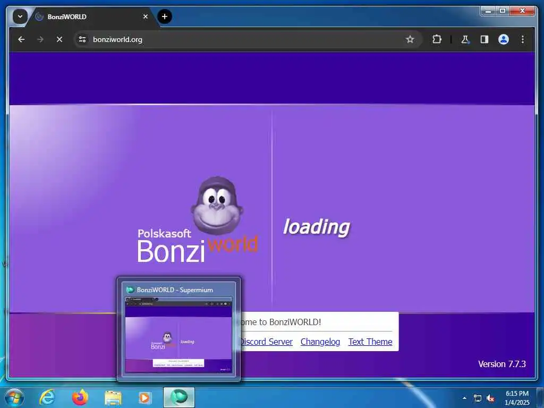The height and width of the screenshot is (408, 544).
Task: View site information icon in address bar
Action: (x=82, y=39)
